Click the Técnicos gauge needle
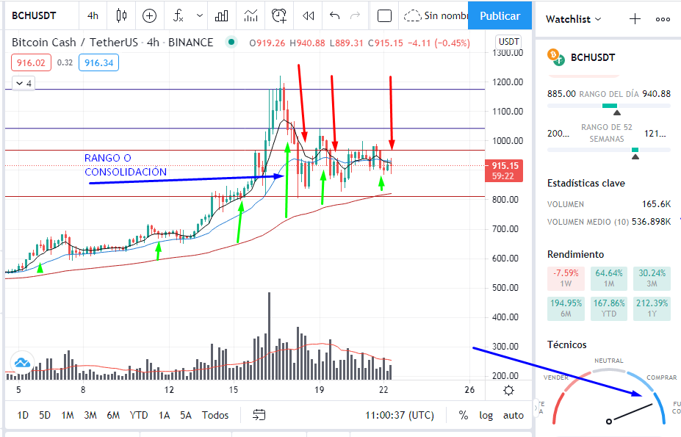This screenshot has width=681, height=437. (x=630, y=413)
